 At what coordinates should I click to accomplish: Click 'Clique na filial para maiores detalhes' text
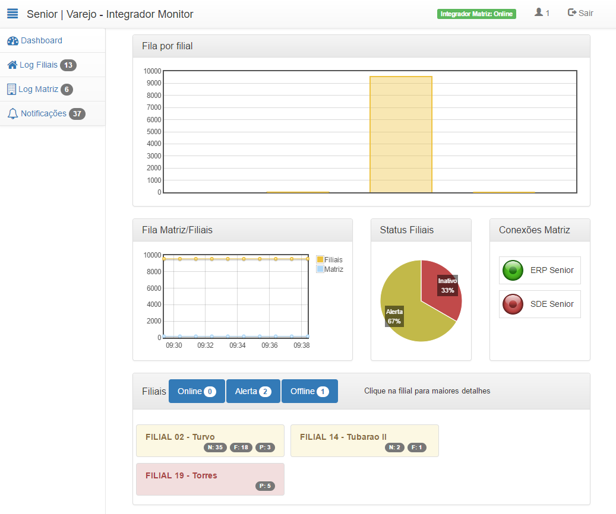tap(427, 391)
